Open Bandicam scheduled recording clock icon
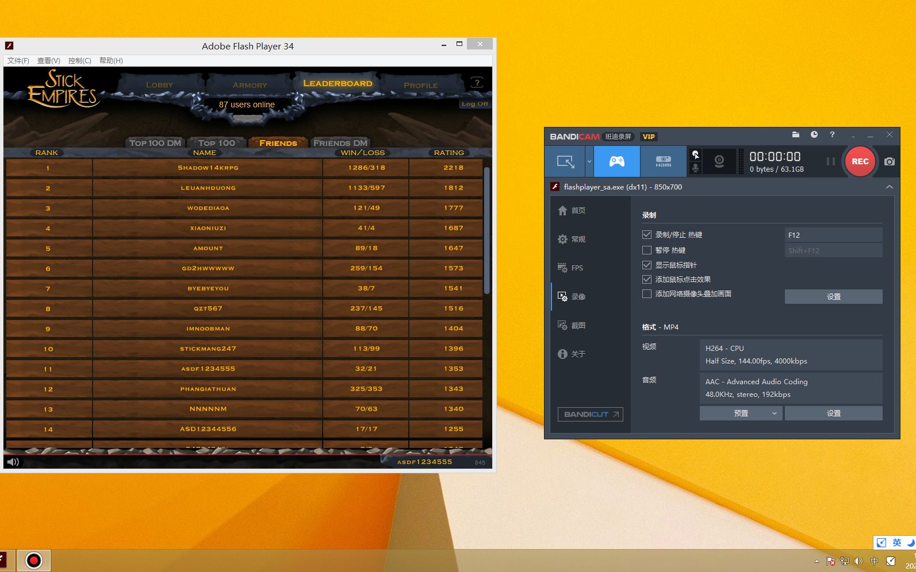This screenshot has width=916, height=572. click(x=814, y=134)
